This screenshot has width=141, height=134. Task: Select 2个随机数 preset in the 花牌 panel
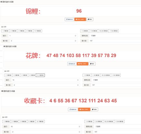tap(16, 75)
